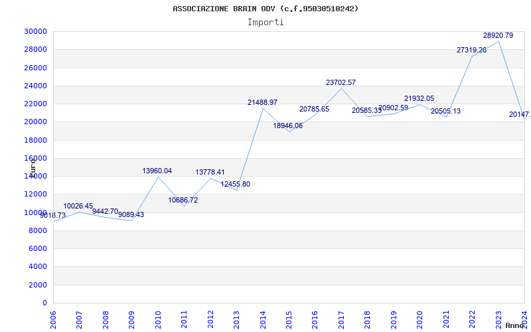The image size is (531, 332).
Task: Click the 2017 year label
Action: [341, 319]
